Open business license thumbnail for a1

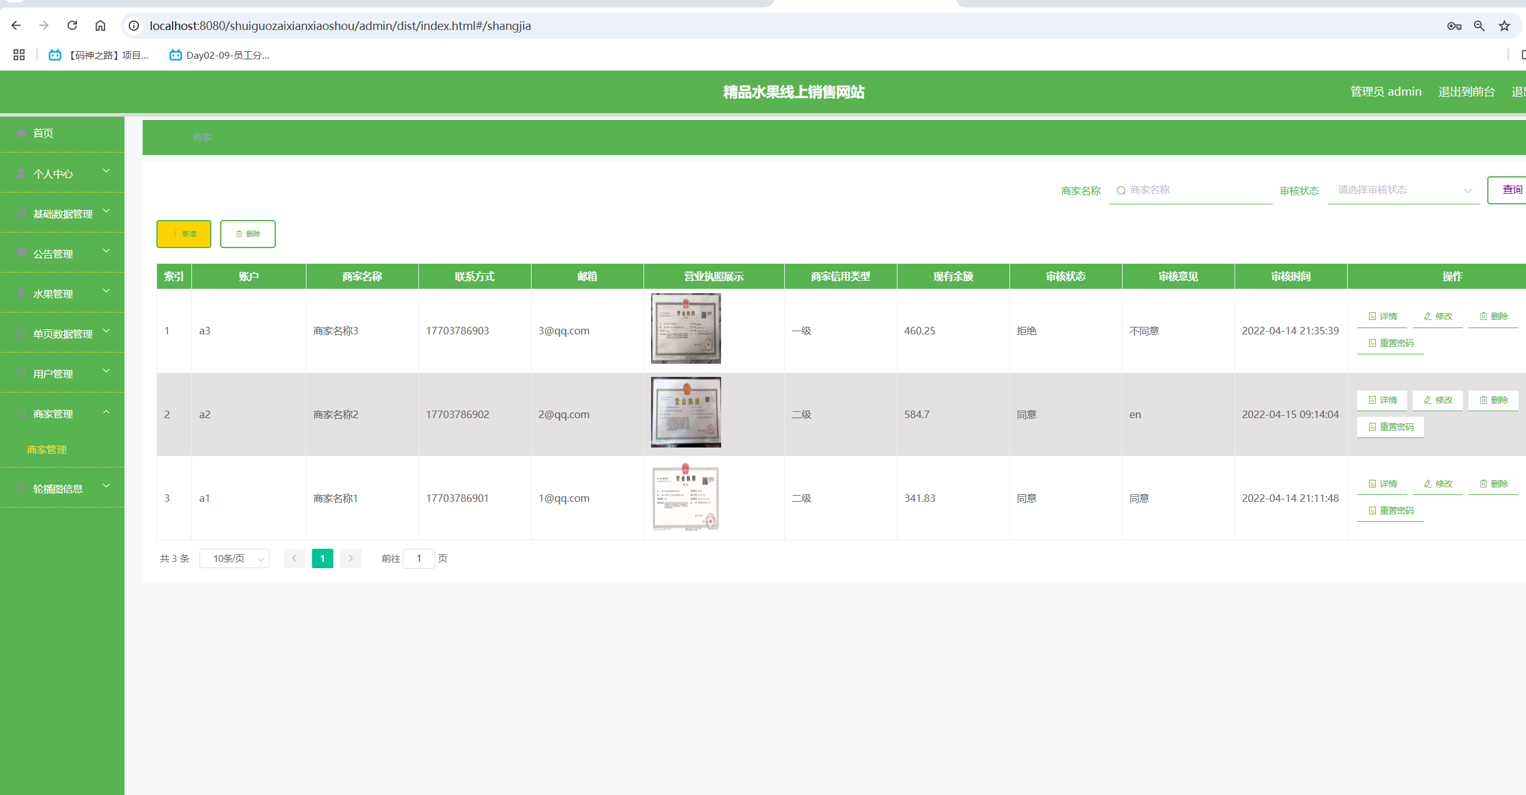[685, 497]
